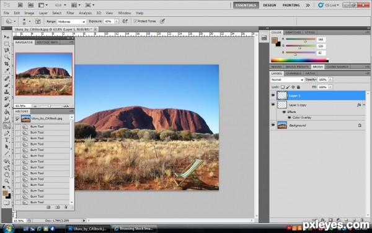372x233 pixels.
Task: Switch to the Design workspace
Action: (x=270, y=5)
